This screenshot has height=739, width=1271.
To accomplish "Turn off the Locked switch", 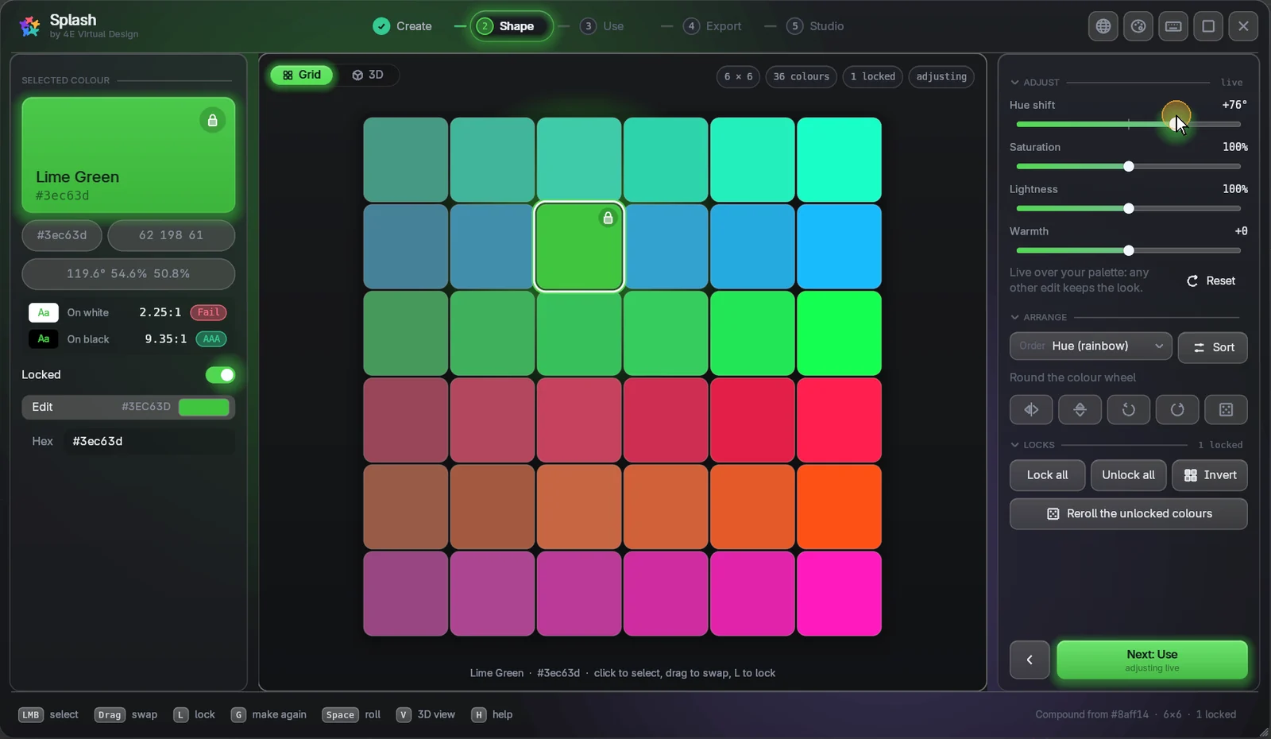I will pos(220,375).
